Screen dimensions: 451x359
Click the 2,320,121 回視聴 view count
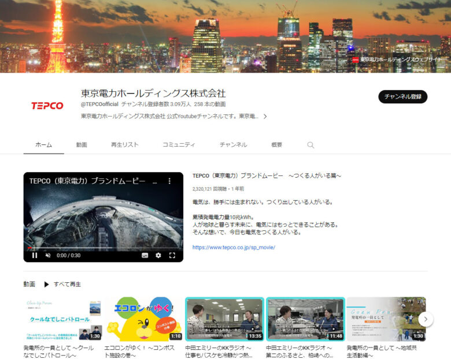[x=209, y=189]
